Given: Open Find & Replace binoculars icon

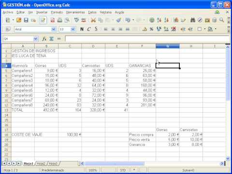Looking at the screenshot, I should [193, 20].
